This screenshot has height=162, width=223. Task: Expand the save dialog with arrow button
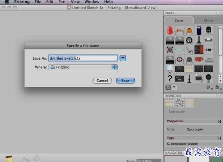tap(123, 58)
